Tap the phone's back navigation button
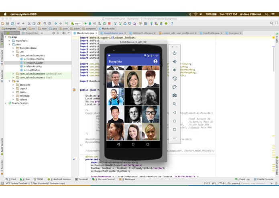This screenshot has height=198, width=279. click(118, 144)
